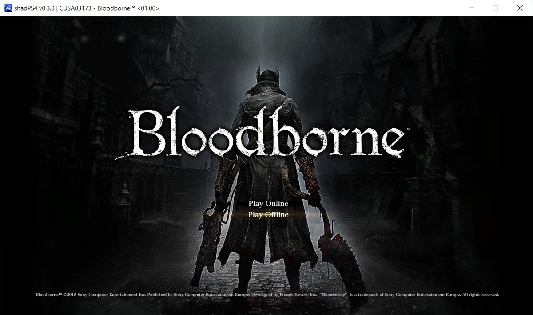Close the Bloodborne emulator window
Viewport: 533px width, 315px height.
coord(520,8)
